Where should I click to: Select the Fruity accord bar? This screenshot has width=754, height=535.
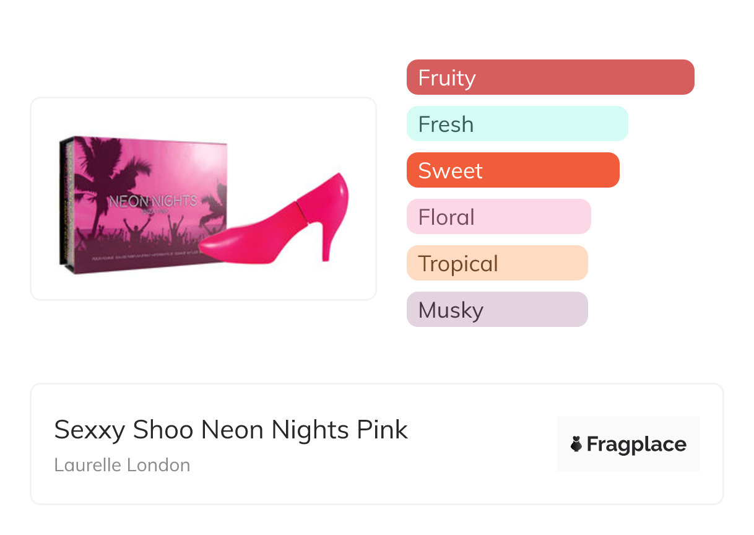coord(550,77)
